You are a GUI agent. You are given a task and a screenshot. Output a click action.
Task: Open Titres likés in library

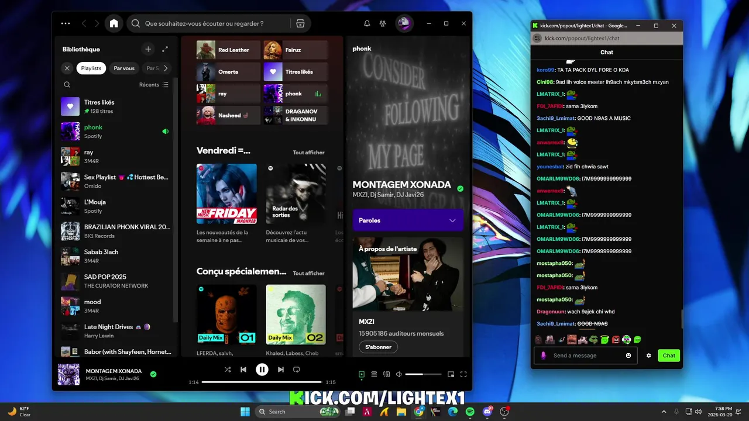coord(116,106)
